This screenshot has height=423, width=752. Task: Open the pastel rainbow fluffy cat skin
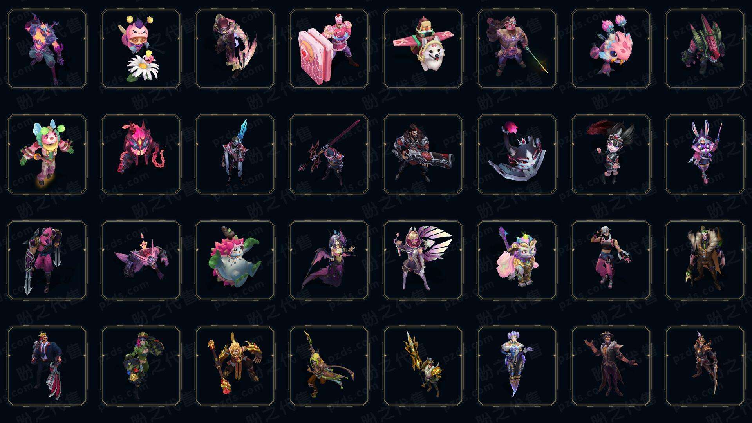tap(517, 260)
